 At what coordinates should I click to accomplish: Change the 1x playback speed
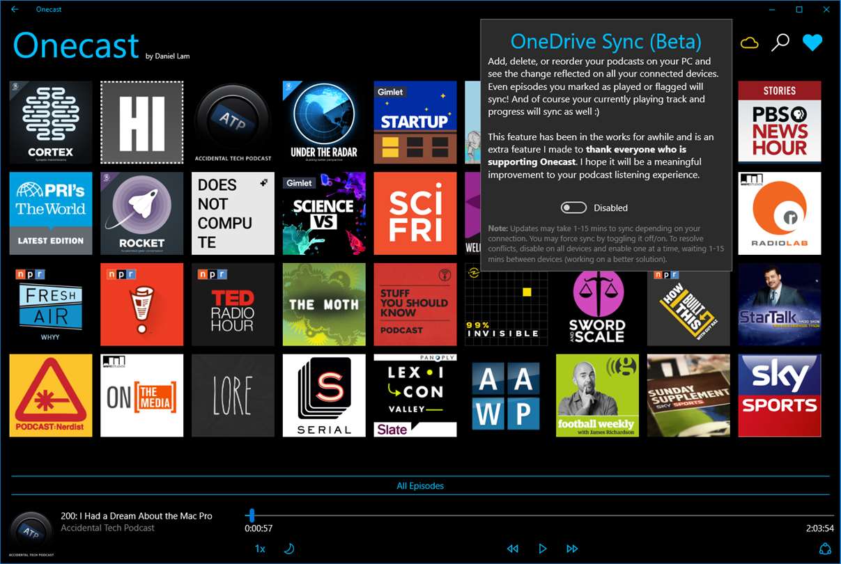click(260, 549)
